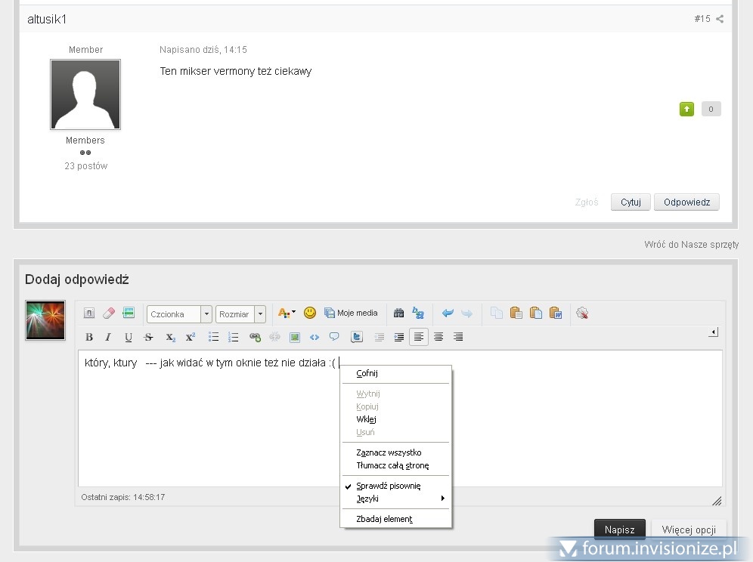Image resolution: width=753 pixels, height=562 pixels.
Task: Insert image into the reply
Action: [295, 337]
